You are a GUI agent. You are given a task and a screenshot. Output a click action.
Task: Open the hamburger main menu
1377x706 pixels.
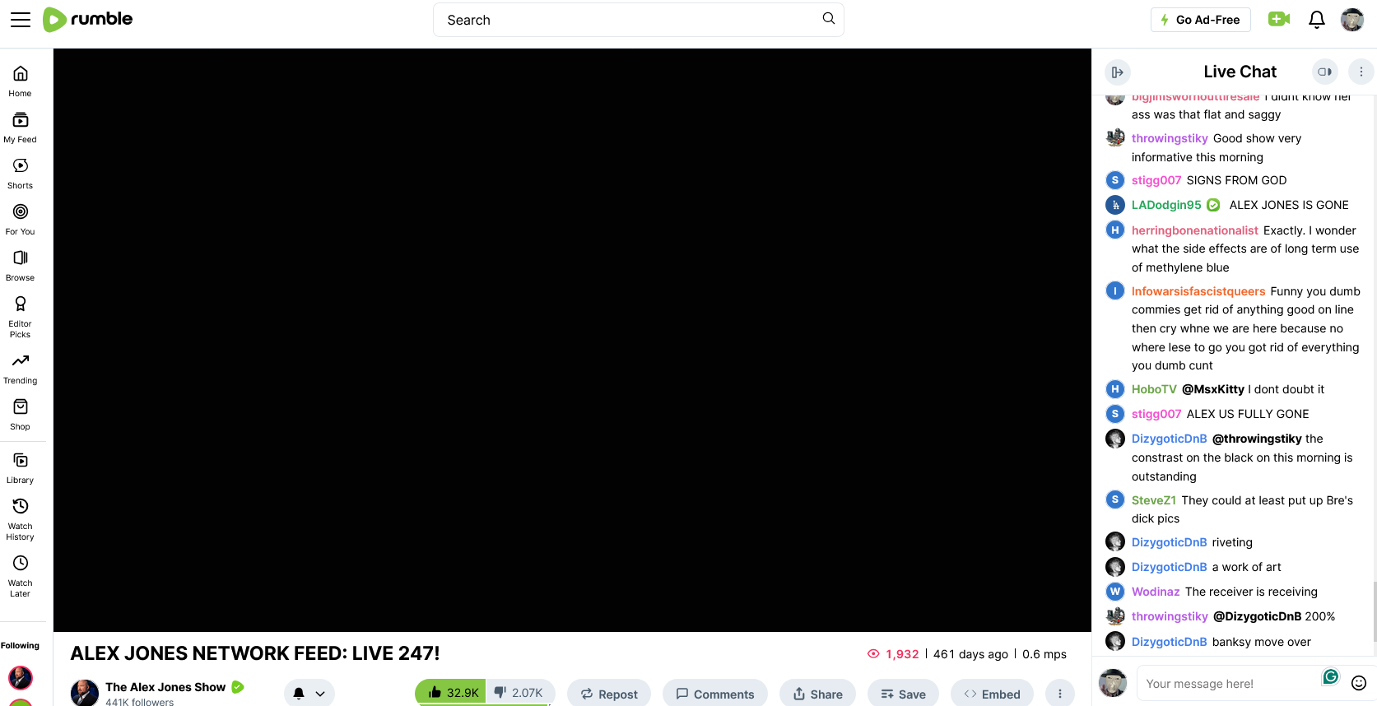(21, 20)
